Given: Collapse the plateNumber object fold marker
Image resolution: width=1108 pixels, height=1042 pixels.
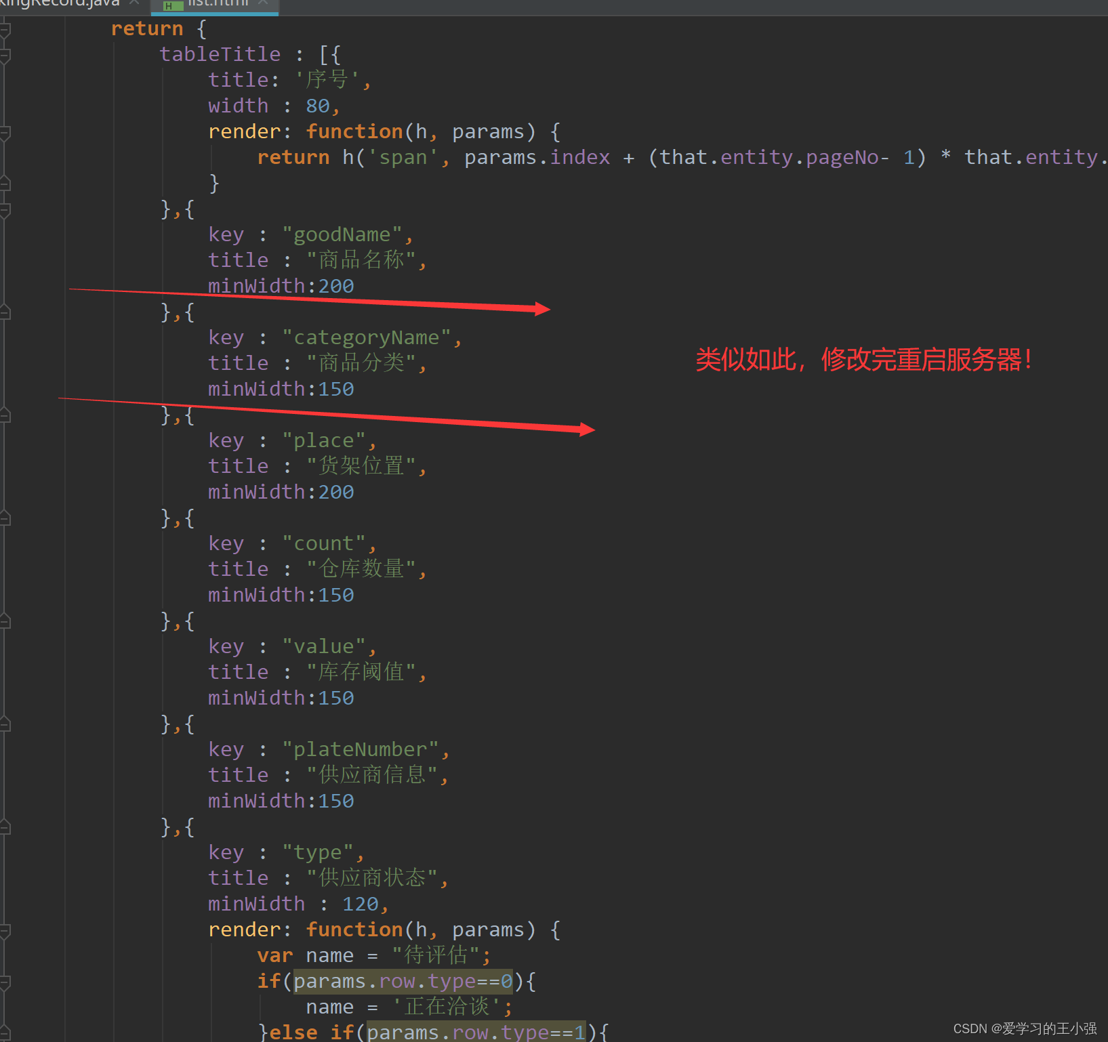Looking at the screenshot, I should point(5,724).
